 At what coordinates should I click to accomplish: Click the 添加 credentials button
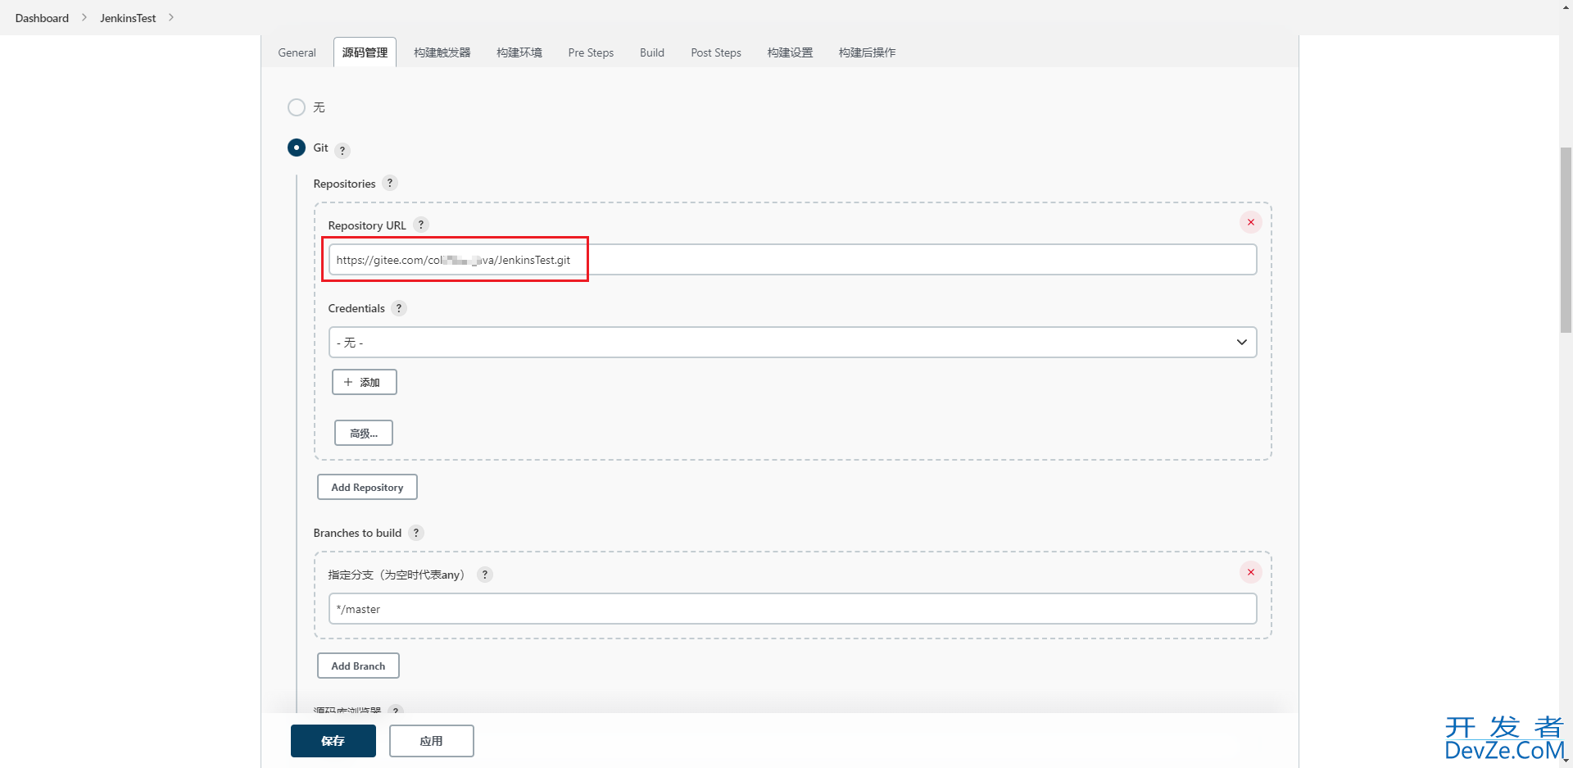[x=365, y=382]
